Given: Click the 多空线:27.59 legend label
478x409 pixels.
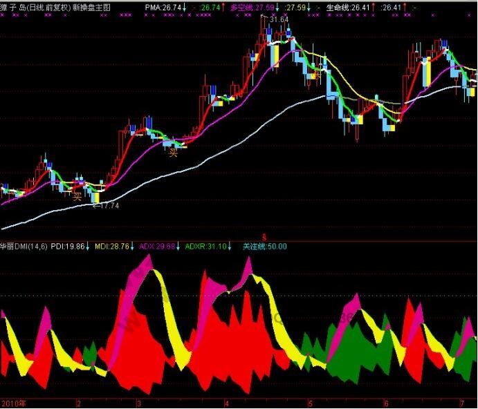Looking at the screenshot, I should pyautogui.click(x=252, y=7).
